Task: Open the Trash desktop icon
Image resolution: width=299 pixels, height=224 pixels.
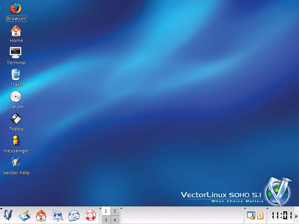Action: point(16,75)
